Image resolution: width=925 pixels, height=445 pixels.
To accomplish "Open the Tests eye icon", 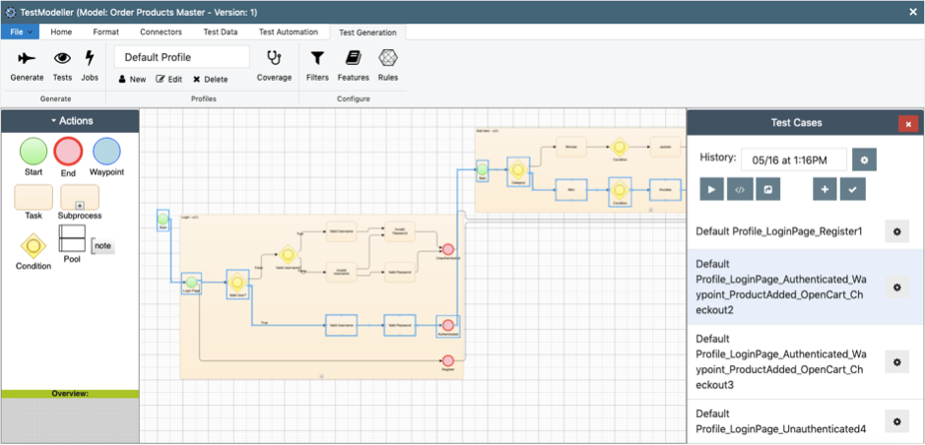I will (62, 58).
